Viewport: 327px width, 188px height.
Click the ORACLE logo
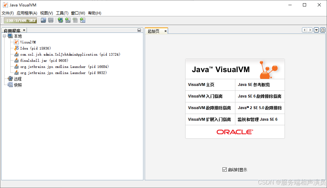click(235, 132)
